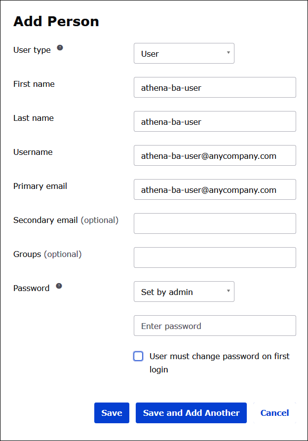Click the Save button
Screen dimensions: 308x441
point(112,413)
